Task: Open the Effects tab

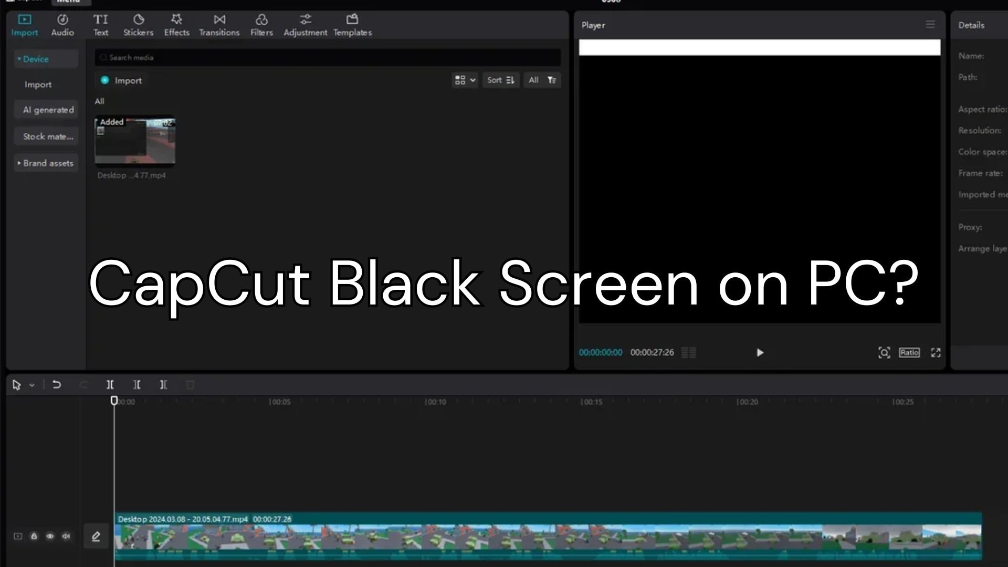Action: [x=177, y=25]
